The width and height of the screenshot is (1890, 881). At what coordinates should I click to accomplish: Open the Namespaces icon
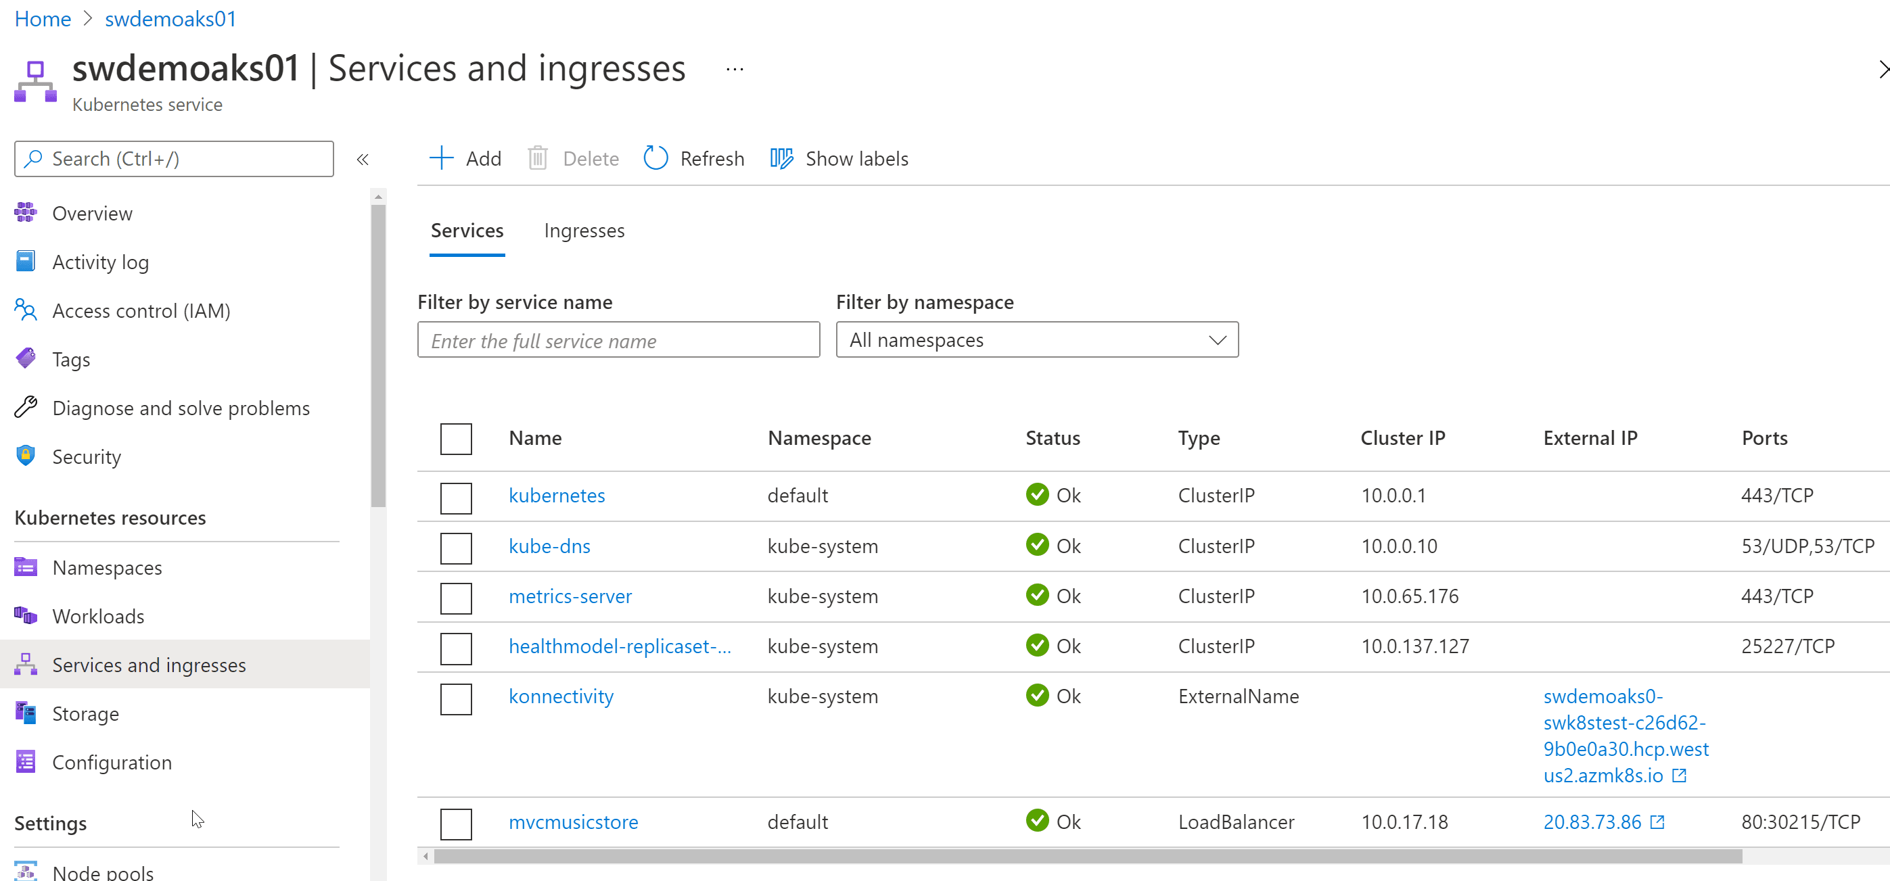point(25,567)
